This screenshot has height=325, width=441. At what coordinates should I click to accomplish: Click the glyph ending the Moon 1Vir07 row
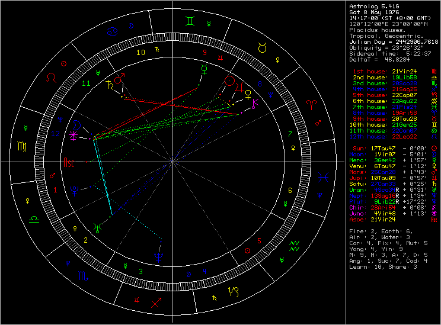434,155
